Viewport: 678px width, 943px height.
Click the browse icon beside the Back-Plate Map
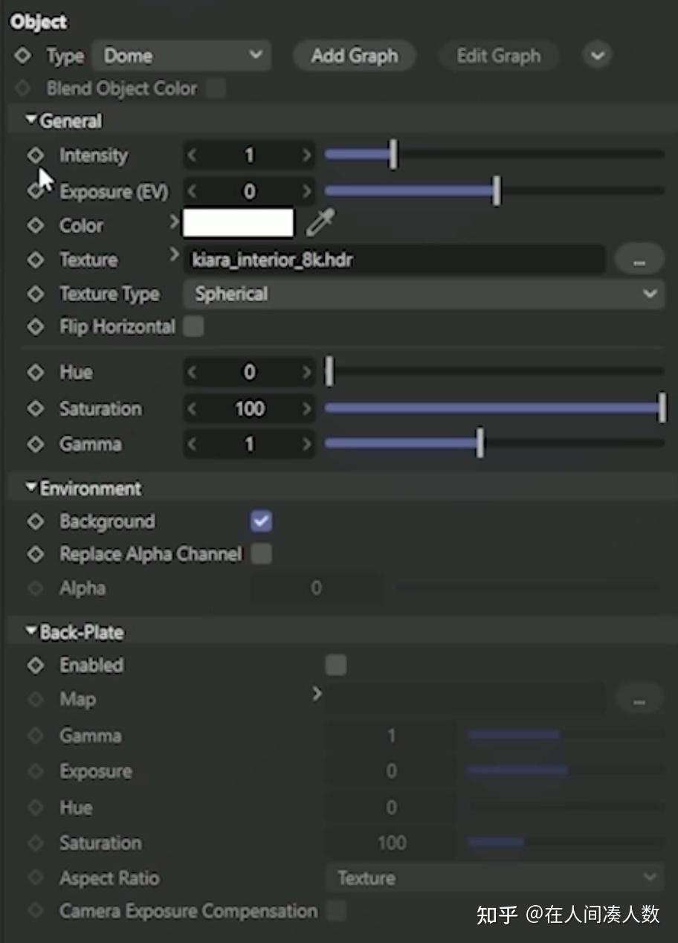pos(639,698)
